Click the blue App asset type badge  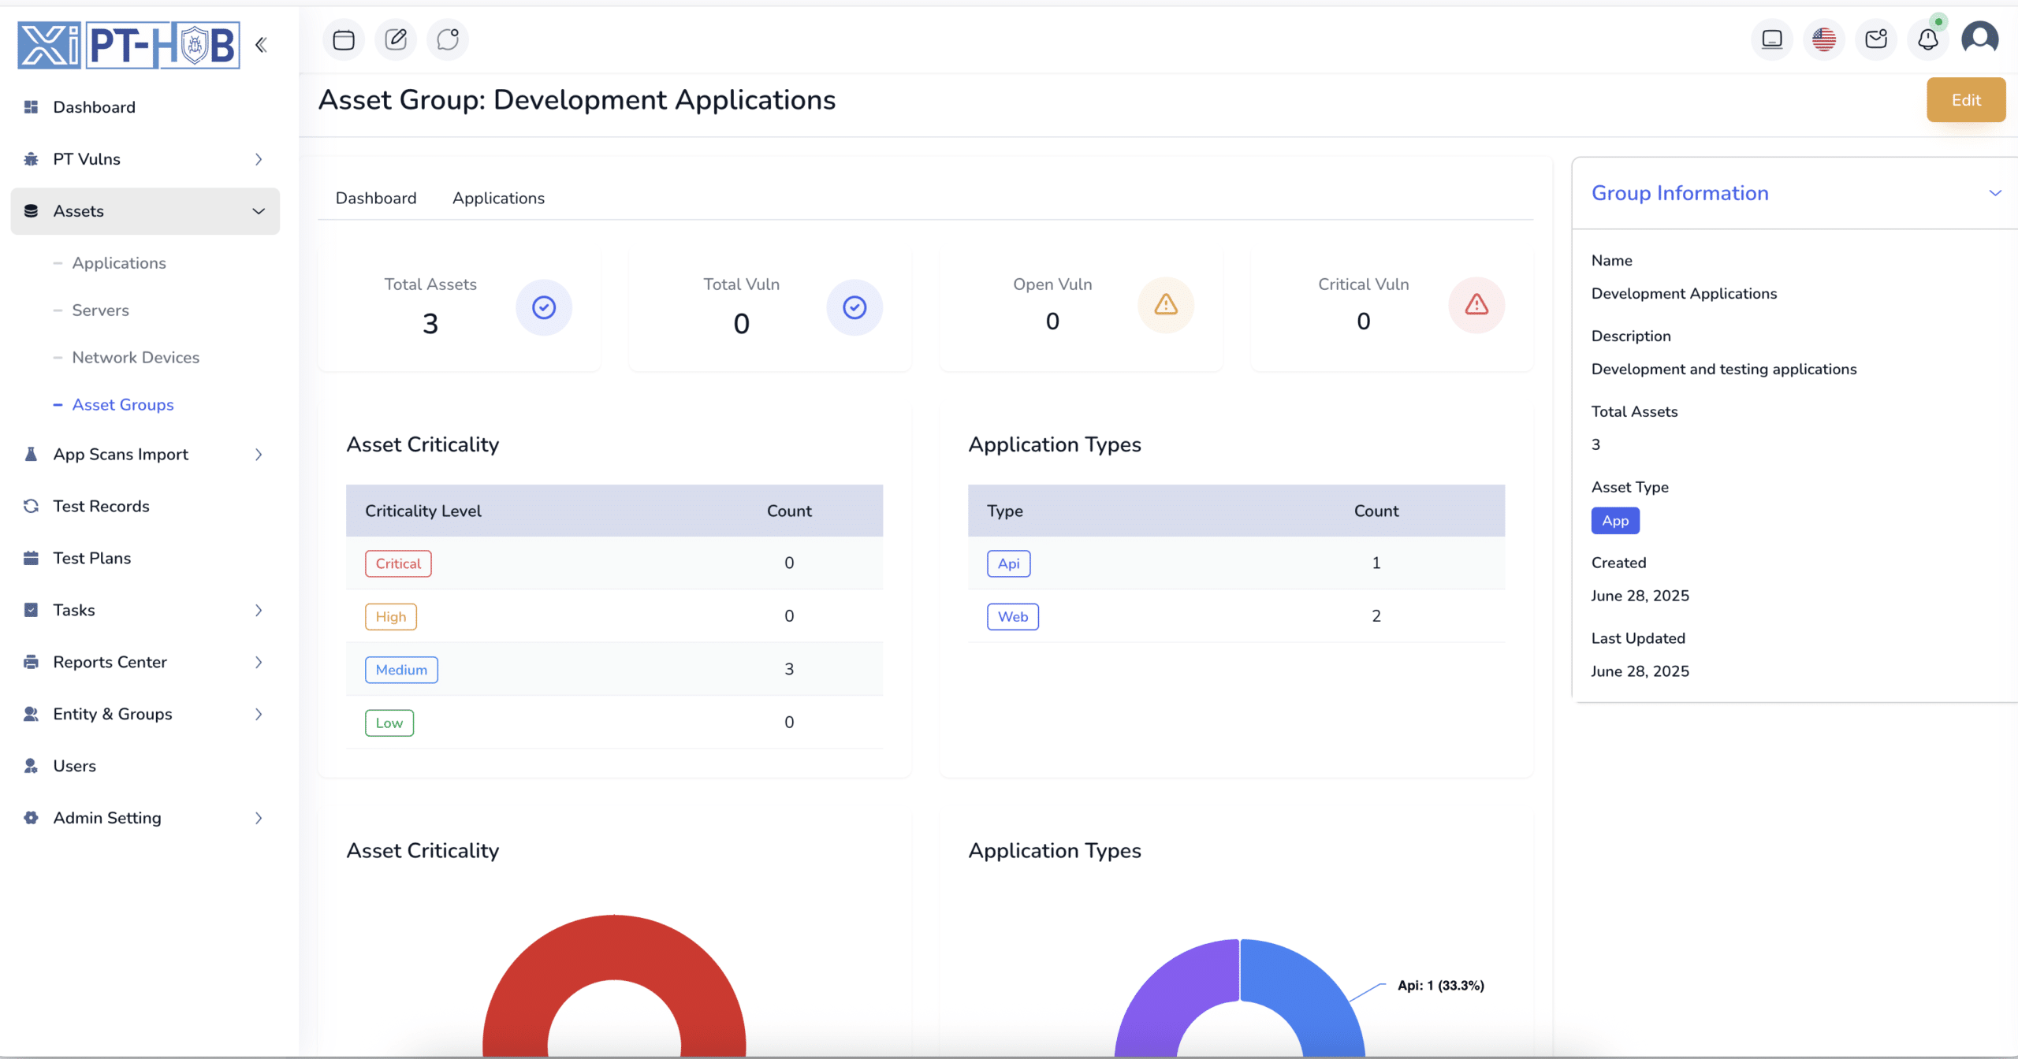[x=1615, y=521]
